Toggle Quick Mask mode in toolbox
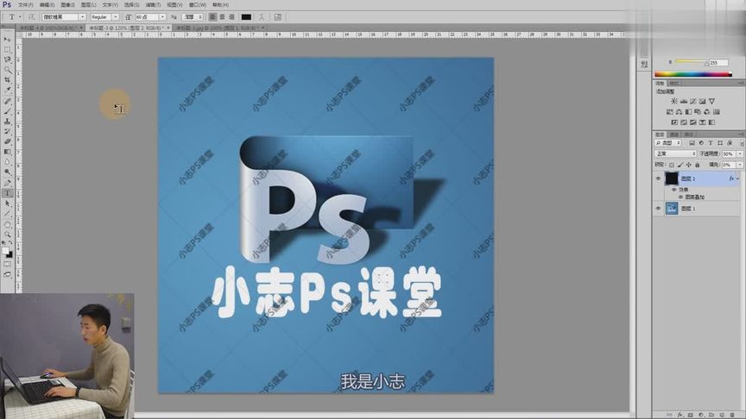Viewport: 746px width, 419px height. 7,264
